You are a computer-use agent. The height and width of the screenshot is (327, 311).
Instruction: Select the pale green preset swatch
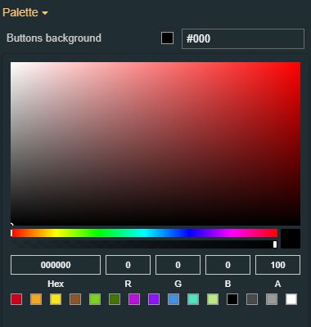click(x=213, y=299)
